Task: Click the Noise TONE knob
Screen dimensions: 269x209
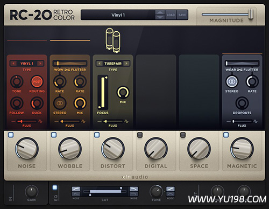Action: 17,82
